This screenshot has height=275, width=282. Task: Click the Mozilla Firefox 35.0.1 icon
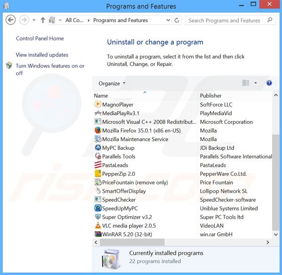click(98, 130)
